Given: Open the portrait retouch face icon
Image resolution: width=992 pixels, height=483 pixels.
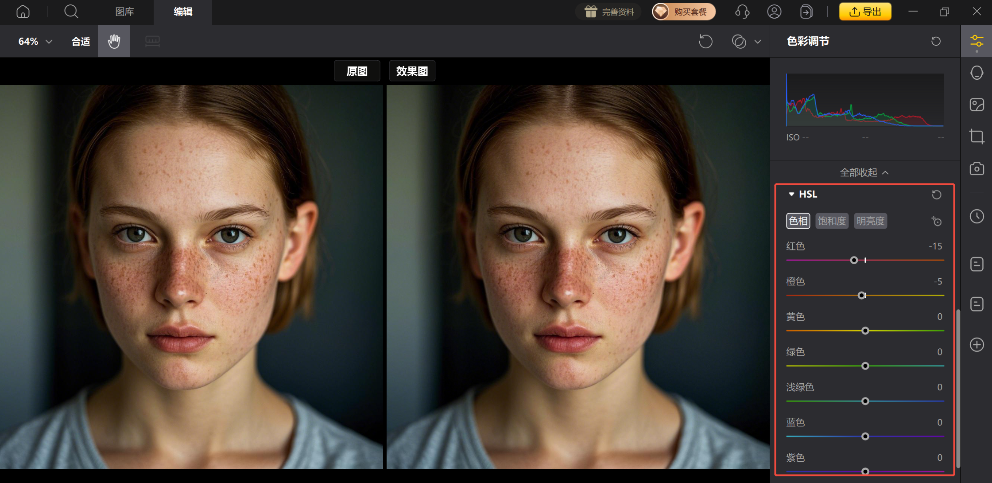Looking at the screenshot, I should click(x=976, y=73).
